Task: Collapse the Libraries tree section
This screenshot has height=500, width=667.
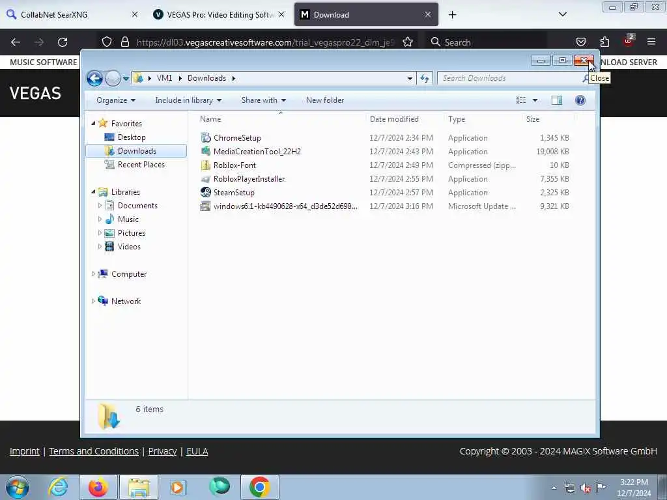Action: click(x=93, y=192)
